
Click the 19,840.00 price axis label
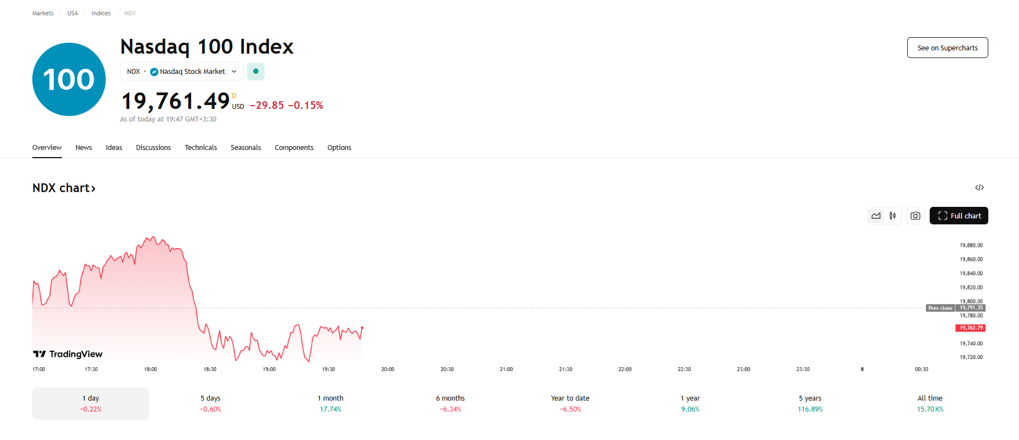point(971,273)
